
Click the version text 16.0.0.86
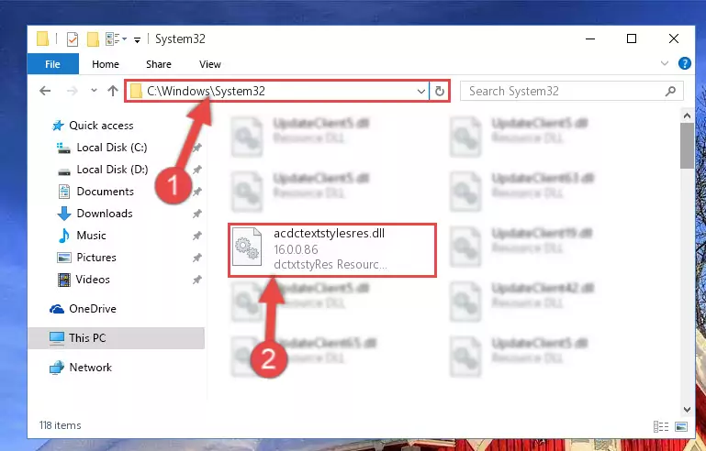[x=296, y=249]
